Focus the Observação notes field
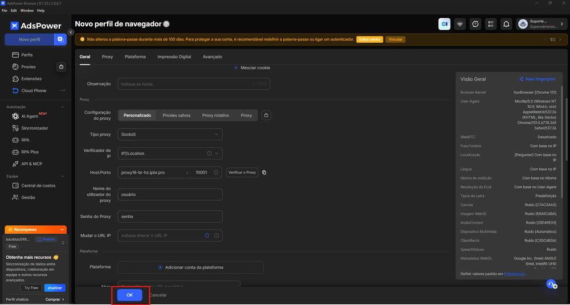Image resolution: width=570 pixels, height=305 pixels. (x=194, y=84)
